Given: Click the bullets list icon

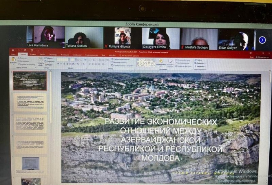Looking at the screenshot, I should click(x=90, y=60).
